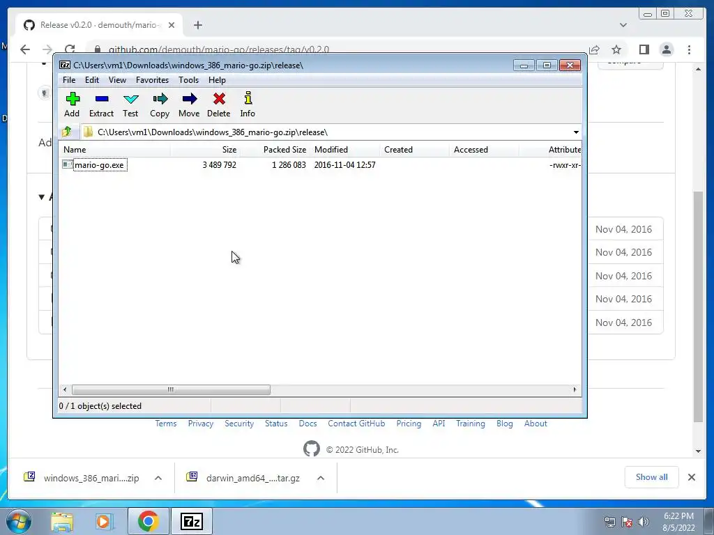Open the Pricing footer link
This screenshot has width=714, height=535.
pyautogui.click(x=409, y=424)
